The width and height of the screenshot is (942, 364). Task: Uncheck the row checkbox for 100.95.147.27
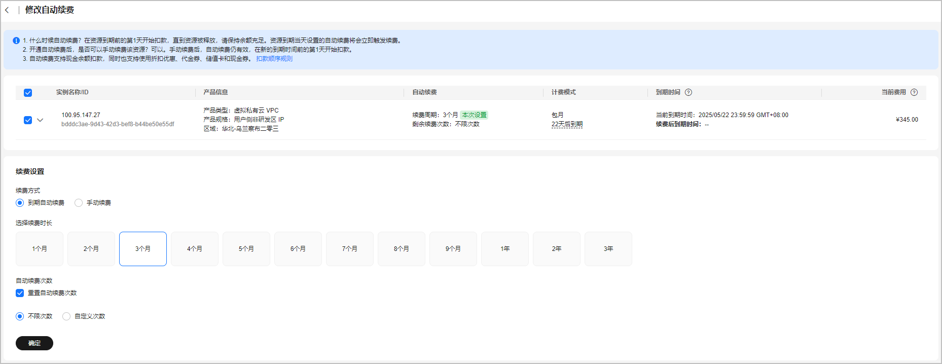28,120
